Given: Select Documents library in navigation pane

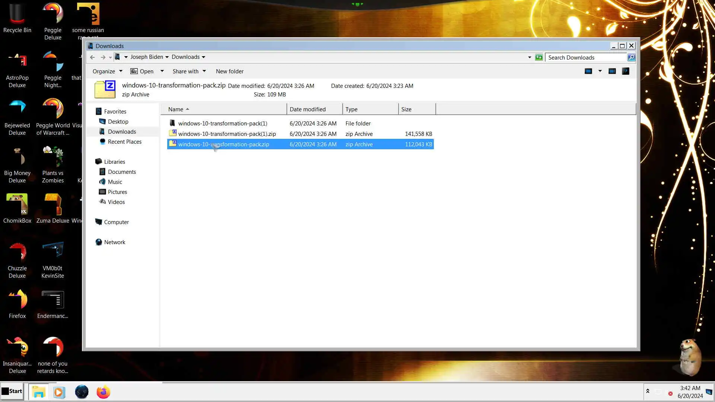Looking at the screenshot, I should [122, 172].
